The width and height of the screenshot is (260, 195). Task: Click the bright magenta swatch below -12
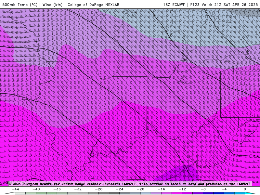pos(177,193)
